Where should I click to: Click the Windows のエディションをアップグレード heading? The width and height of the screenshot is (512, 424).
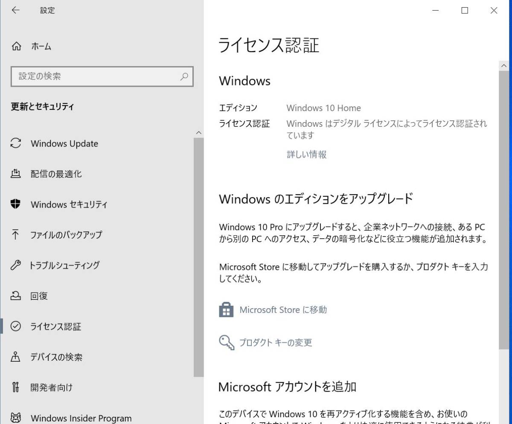point(316,199)
